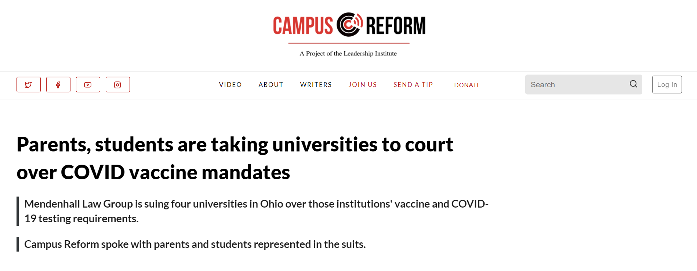Click the circular target emblem in logo
The width and height of the screenshot is (697, 271).
[x=350, y=25]
